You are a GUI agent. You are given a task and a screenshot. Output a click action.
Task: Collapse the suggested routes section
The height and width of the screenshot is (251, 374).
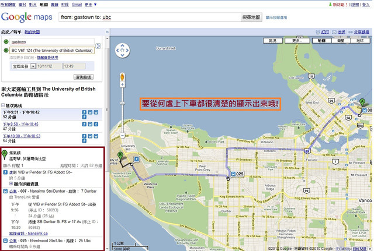[3, 105]
